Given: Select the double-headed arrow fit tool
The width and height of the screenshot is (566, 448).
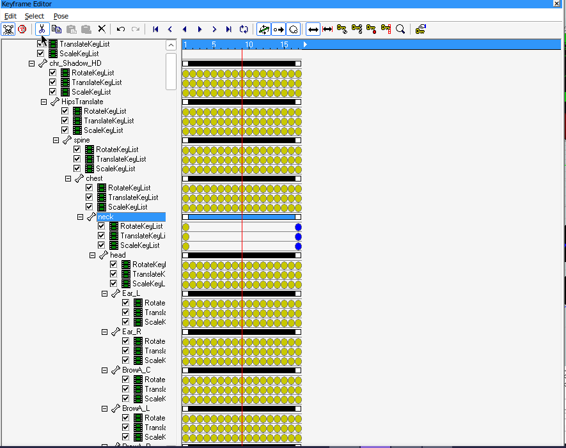Looking at the screenshot, I should pyautogui.click(x=313, y=29).
